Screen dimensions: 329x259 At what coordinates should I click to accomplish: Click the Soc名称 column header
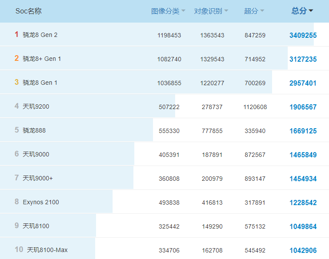point(29,11)
